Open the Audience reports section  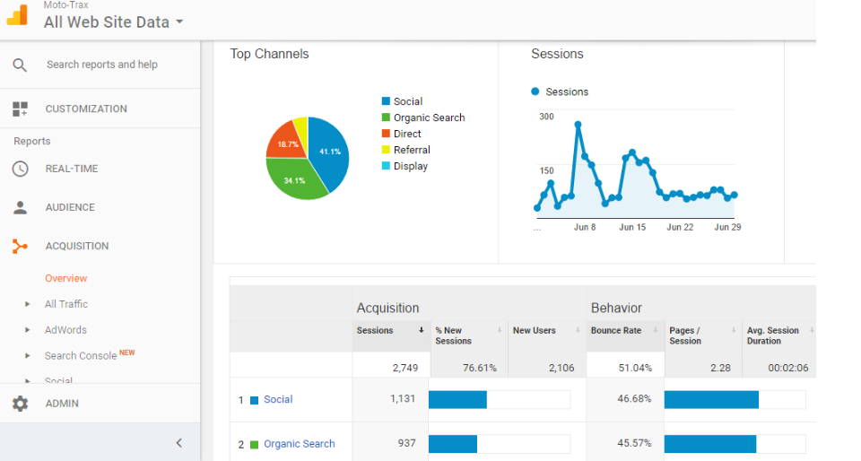point(70,207)
